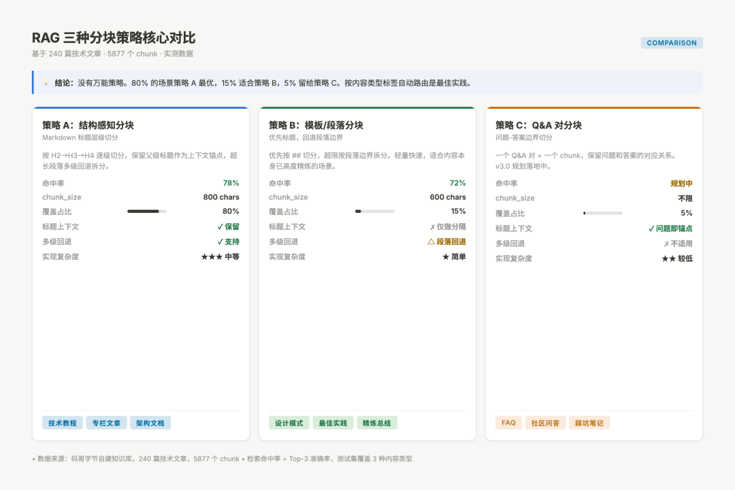The width and height of the screenshot is (735, 490).
Task: Select the 设计模式 tag
Action: pos(289,423)
